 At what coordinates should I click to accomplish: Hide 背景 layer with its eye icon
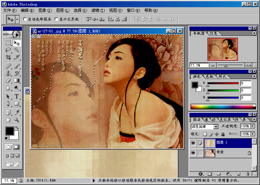click(193, 153)
